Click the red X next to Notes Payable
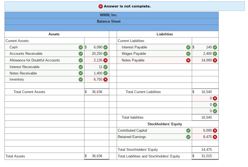 [188, 60]
